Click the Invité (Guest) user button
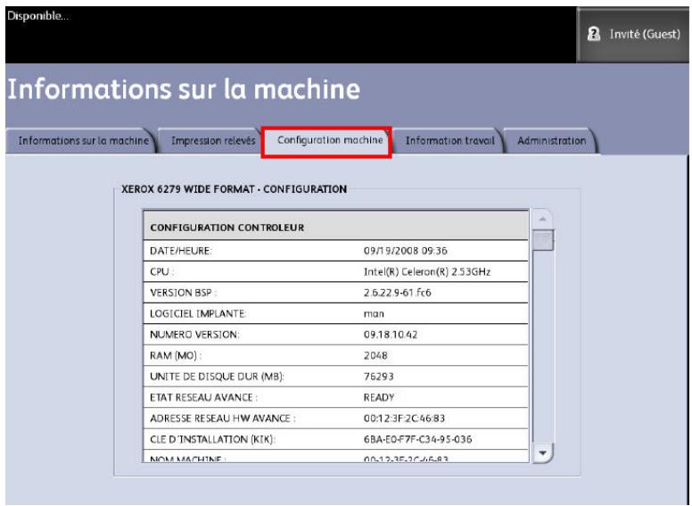Screen dimensions: 692x506 [632, 35]
